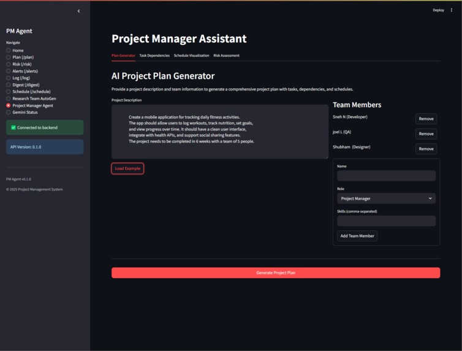This screenshot has height=351, width=462.
Task: Open the Role dropdown showing Project Manager
Action: click(386, 198)
